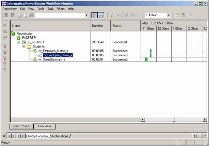Click the last-tab navigation arrow in output pane
Viewport: 209px width, 146px height.
(x=23, y=136)
